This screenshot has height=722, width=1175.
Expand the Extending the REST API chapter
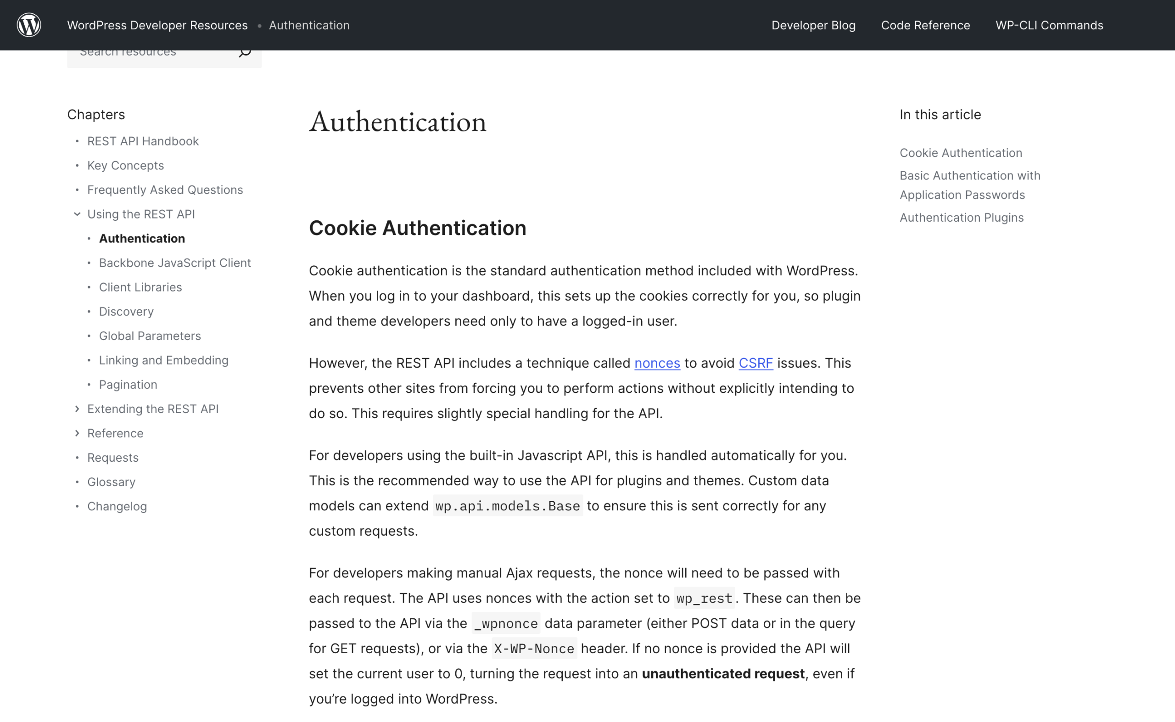point(77,409)
